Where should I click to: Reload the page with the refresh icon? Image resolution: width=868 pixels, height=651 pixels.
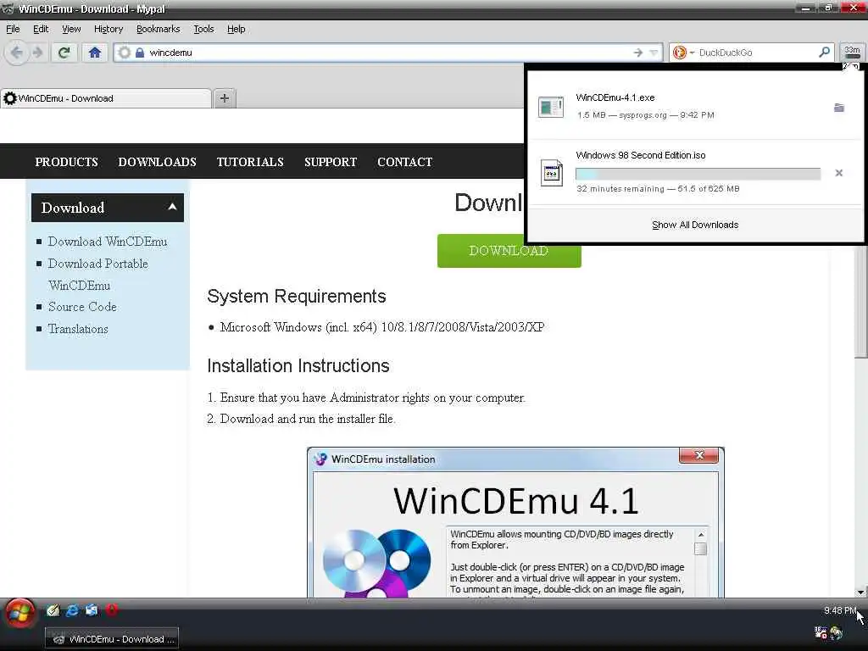click(x=64, y=53)
